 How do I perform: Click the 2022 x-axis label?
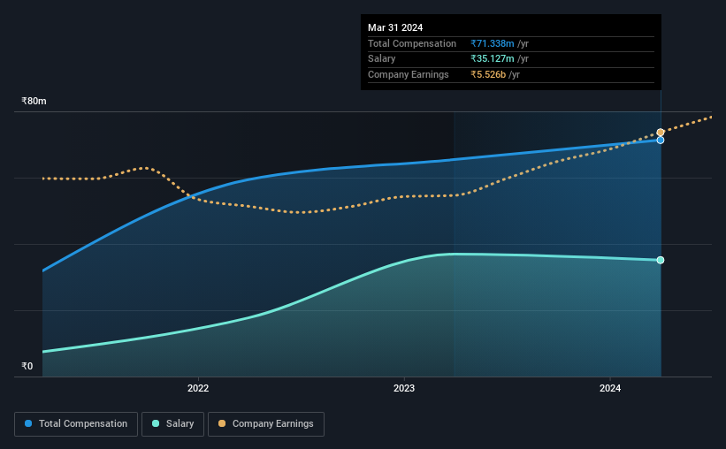(x=198, y=388)
